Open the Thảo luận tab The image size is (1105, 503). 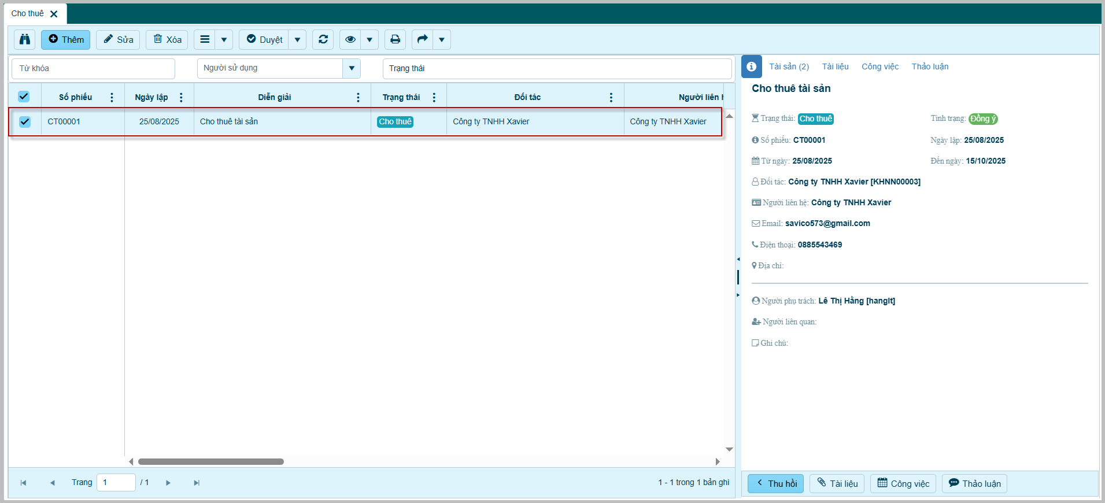pos(930,66)
